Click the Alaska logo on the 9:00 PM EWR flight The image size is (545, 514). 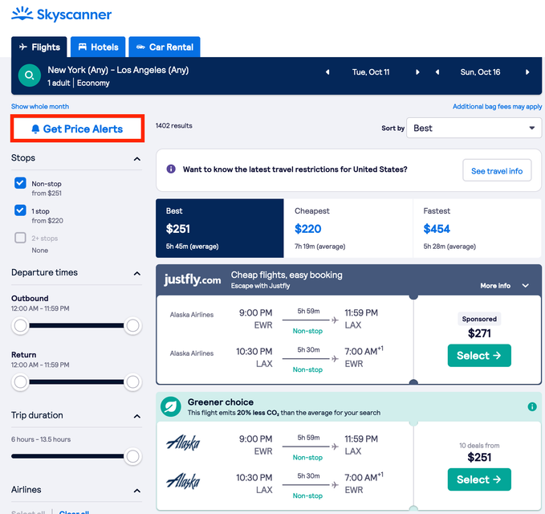coord(183,443)
